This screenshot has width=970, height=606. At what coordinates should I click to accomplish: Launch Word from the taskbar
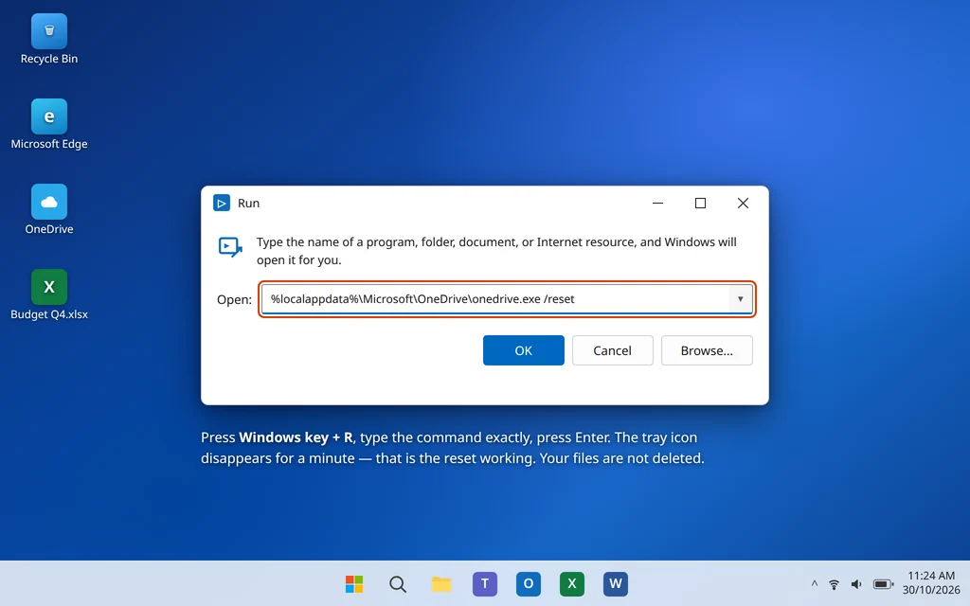(x=616, y=583)
